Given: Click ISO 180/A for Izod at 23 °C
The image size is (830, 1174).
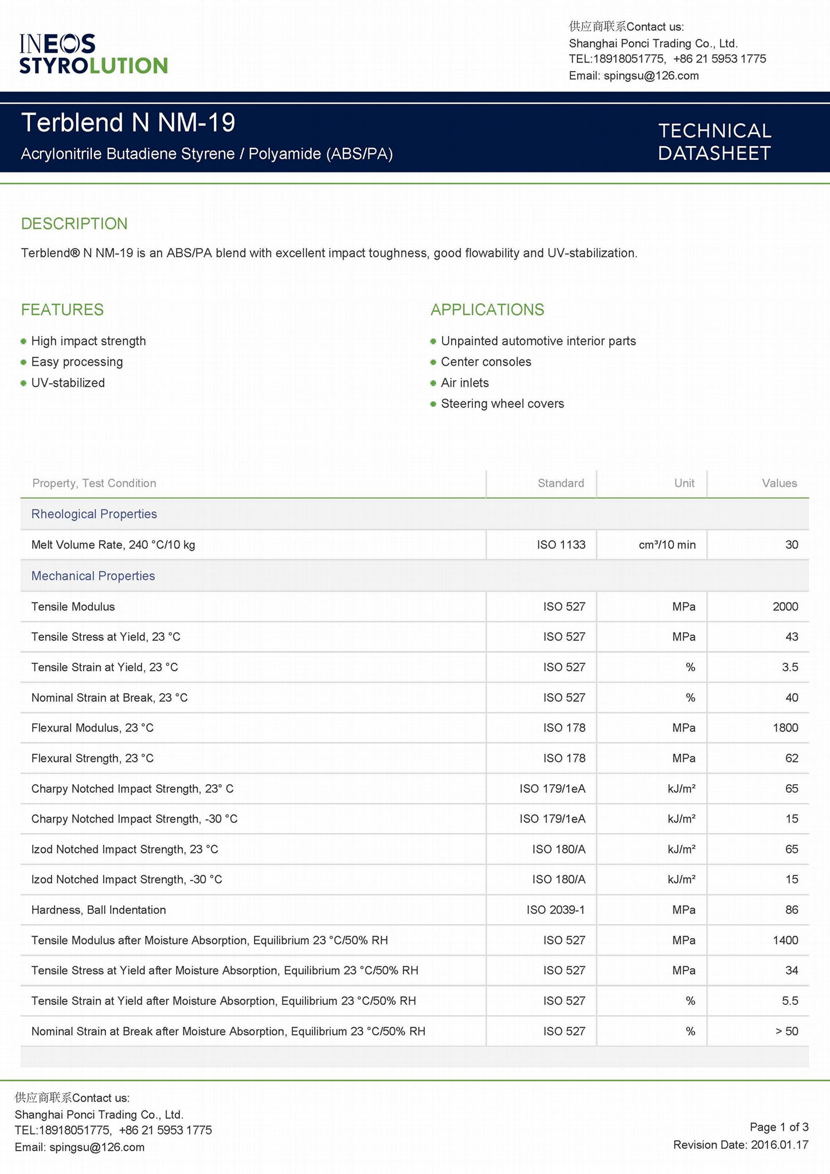Looking at the screenshot, I should pyautogui.click(x=559, y=850).
